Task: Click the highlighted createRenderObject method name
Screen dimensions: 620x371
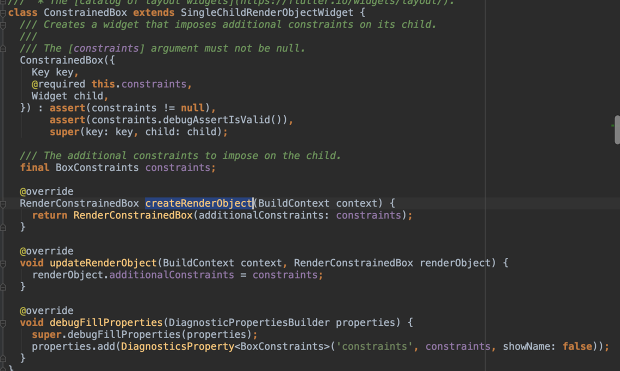Action: 198,203
